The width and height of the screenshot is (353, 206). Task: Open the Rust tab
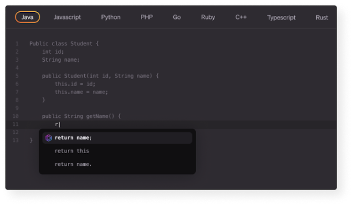click(322, 17)
